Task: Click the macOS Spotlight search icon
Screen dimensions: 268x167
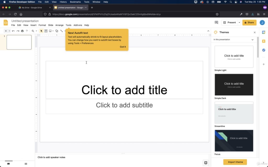Action: pos(231,2)
